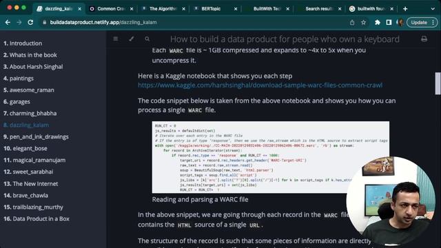The width and height of the screenshot is (441, 248).
Task: Click the site info icon in address bar
Action: pos(44,22)
